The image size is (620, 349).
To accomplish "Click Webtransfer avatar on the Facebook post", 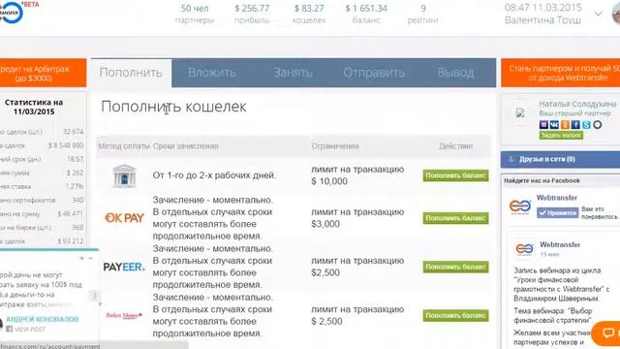I will click(524, 249).
